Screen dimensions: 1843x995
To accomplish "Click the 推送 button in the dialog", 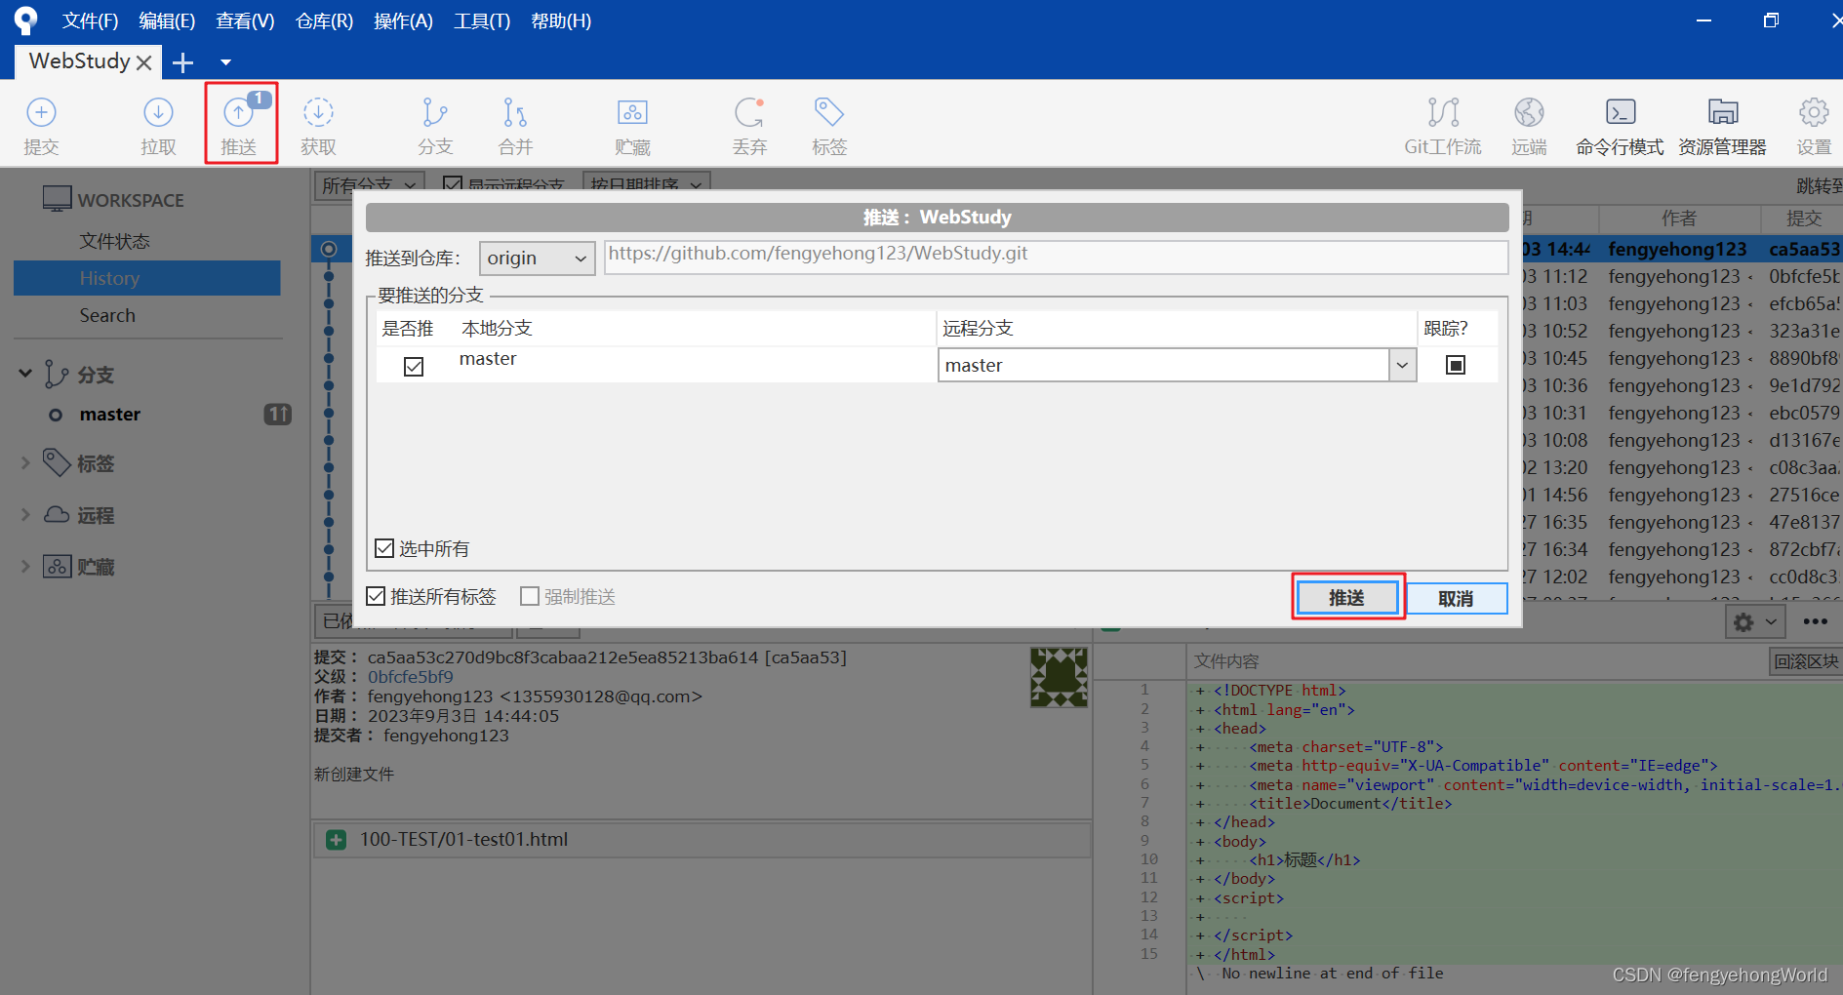I will (1346, 597).
